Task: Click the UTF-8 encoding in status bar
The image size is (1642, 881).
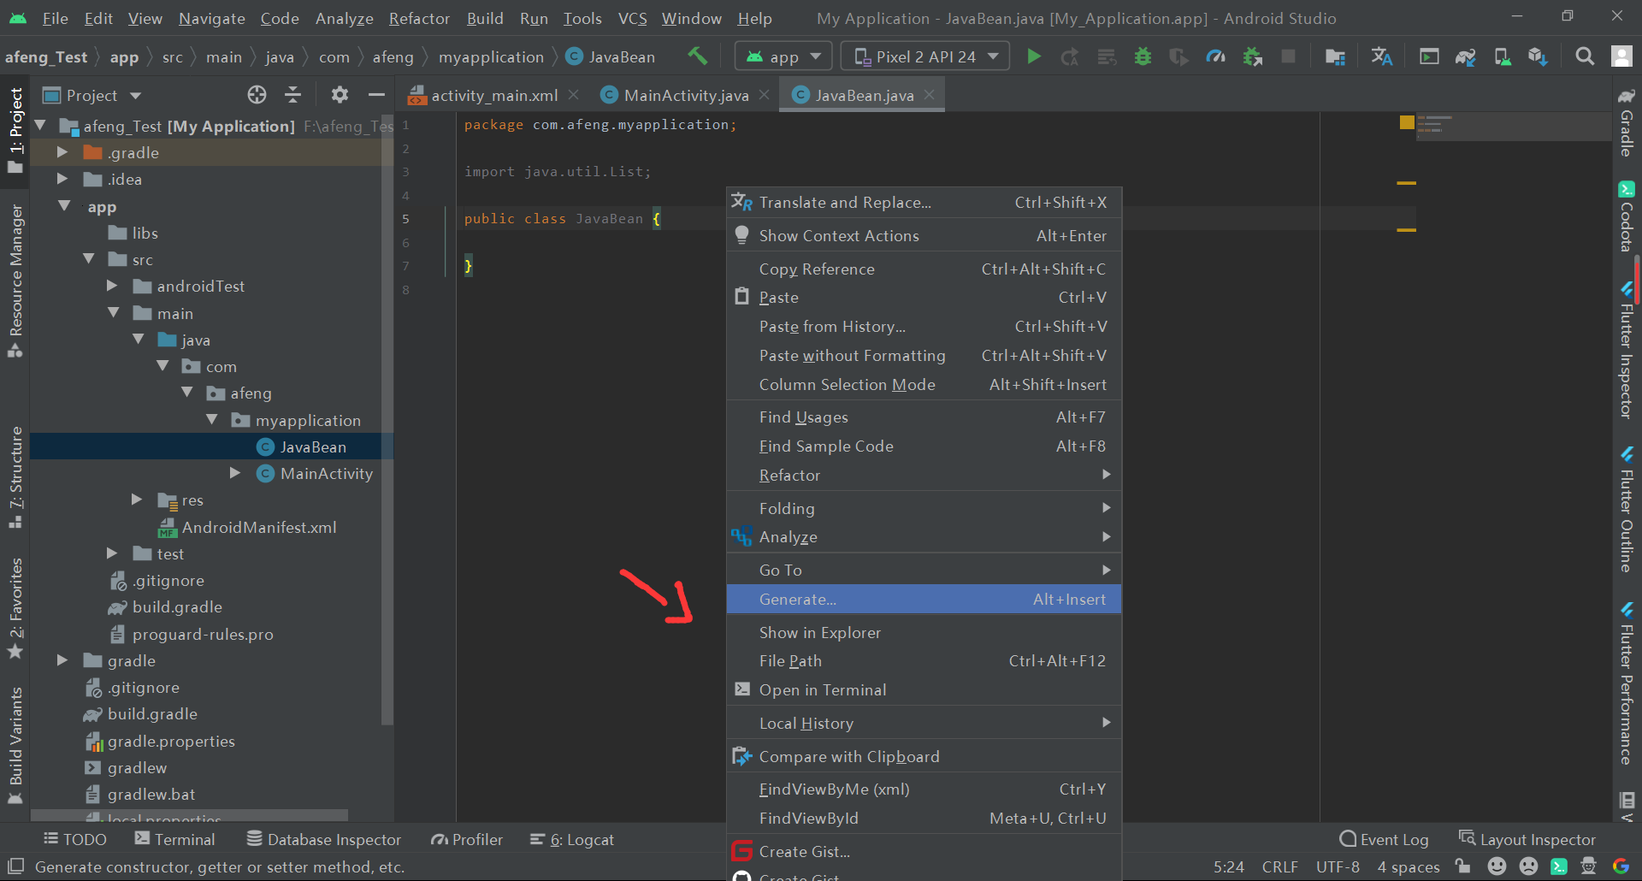Action: [1338, 866]
